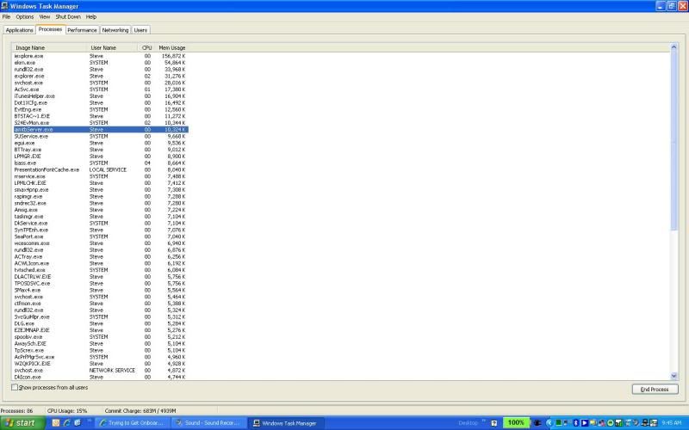Viewport: 689px width, 430px height.
Task: Select the LPMLCHK.EXE process
Action: click(x=101, y=183)
